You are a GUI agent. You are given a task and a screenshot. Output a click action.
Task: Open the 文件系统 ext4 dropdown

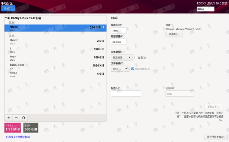tap(120, 69)
